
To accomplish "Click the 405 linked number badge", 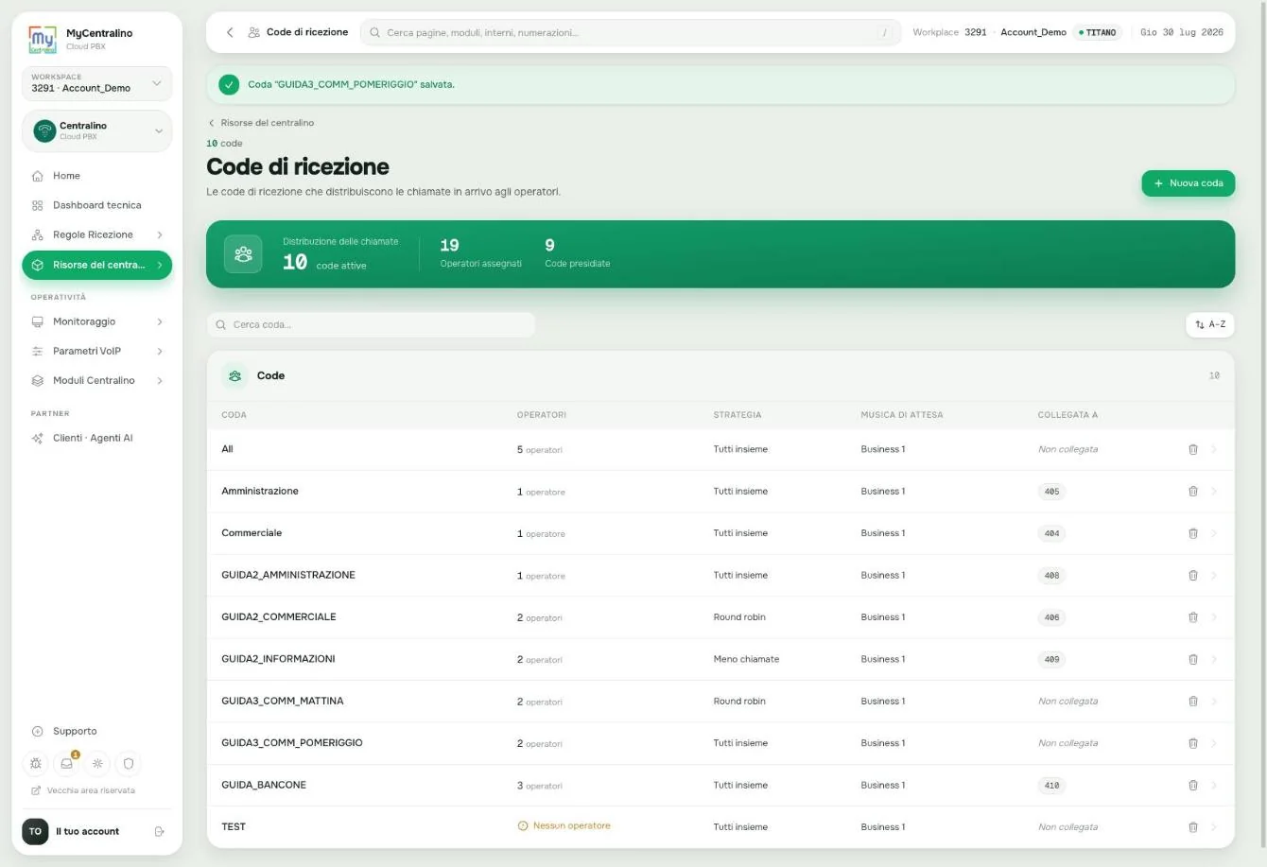I will 1051,492.
